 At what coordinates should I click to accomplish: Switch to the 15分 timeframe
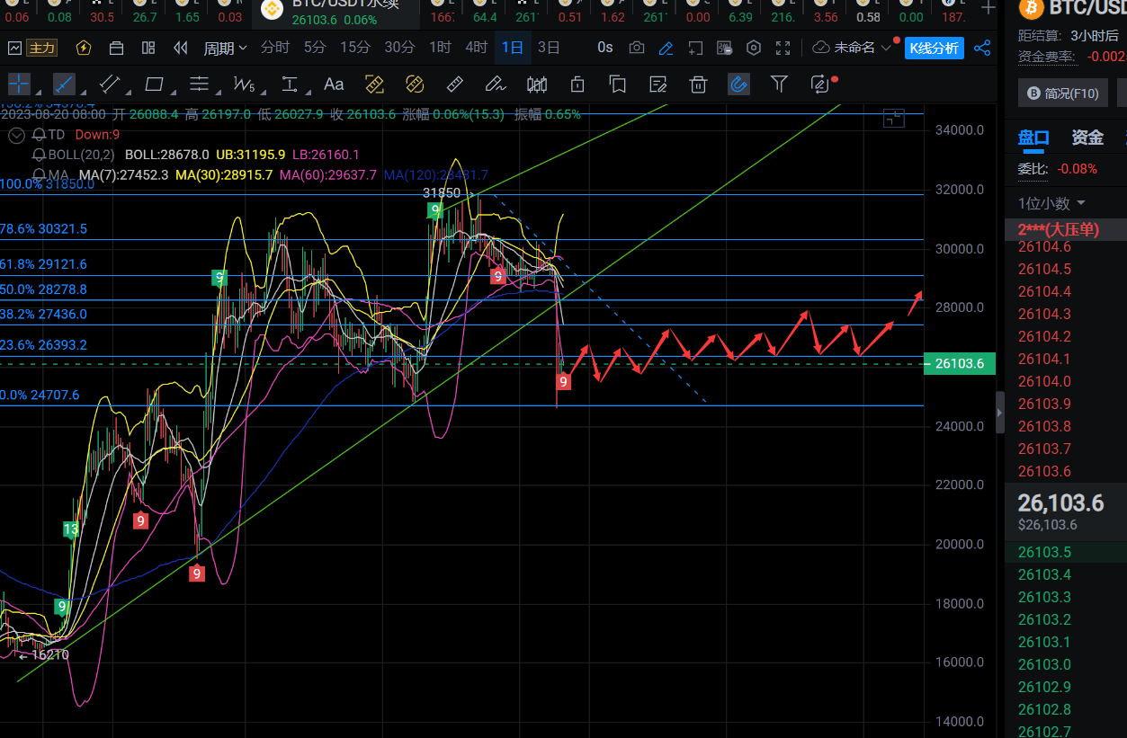coord(355,48)
